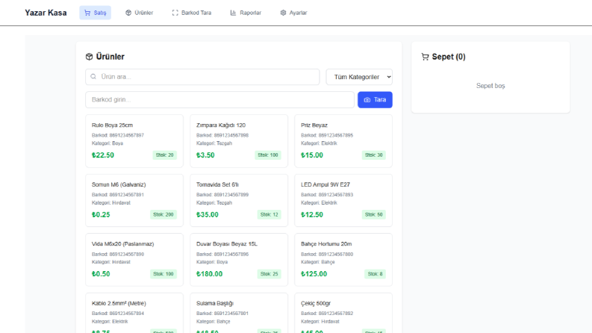Click the ₺22.50 price text
This screenshot has height=333, width=592.
pyautogui.click(x=103, y=155)
